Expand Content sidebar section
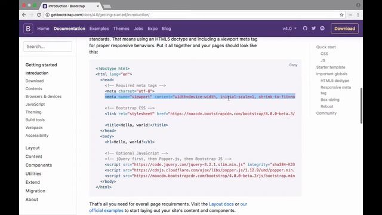Viewport: 382px width, 215px height. pyautogui.click(x=33, y=156)
